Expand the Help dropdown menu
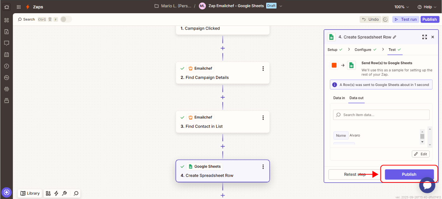This screenshot has height=199, width=442. (x=427, y=7)
